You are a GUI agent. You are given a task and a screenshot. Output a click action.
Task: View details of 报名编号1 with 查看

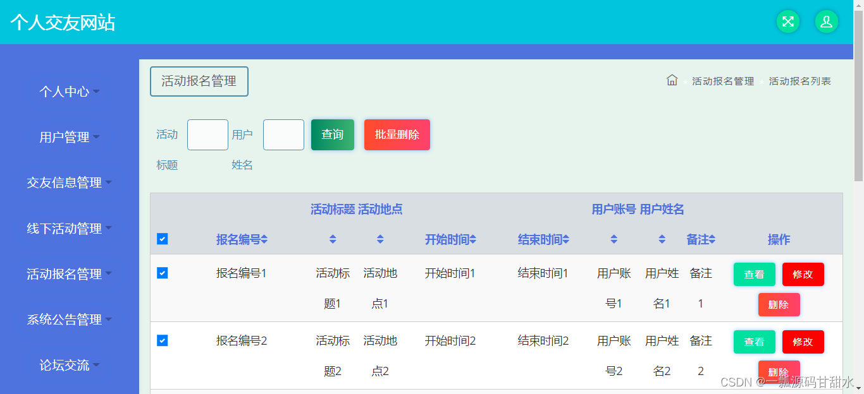click(755, 275)
